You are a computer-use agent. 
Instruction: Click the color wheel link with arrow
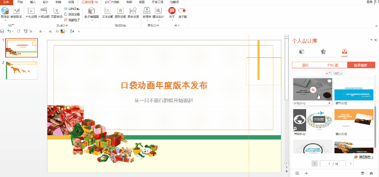click(x=364, y=157)
